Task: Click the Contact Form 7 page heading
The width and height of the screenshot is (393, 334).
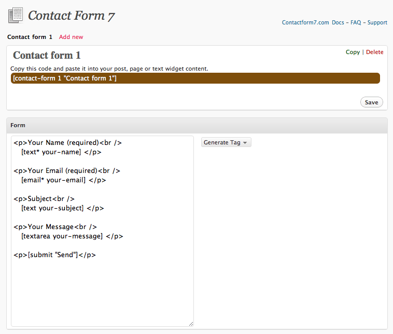Action: [72, 16]
